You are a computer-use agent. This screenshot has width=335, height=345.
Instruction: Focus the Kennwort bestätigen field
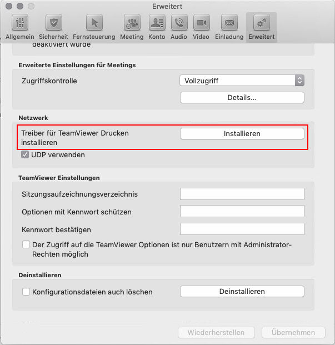242,229
